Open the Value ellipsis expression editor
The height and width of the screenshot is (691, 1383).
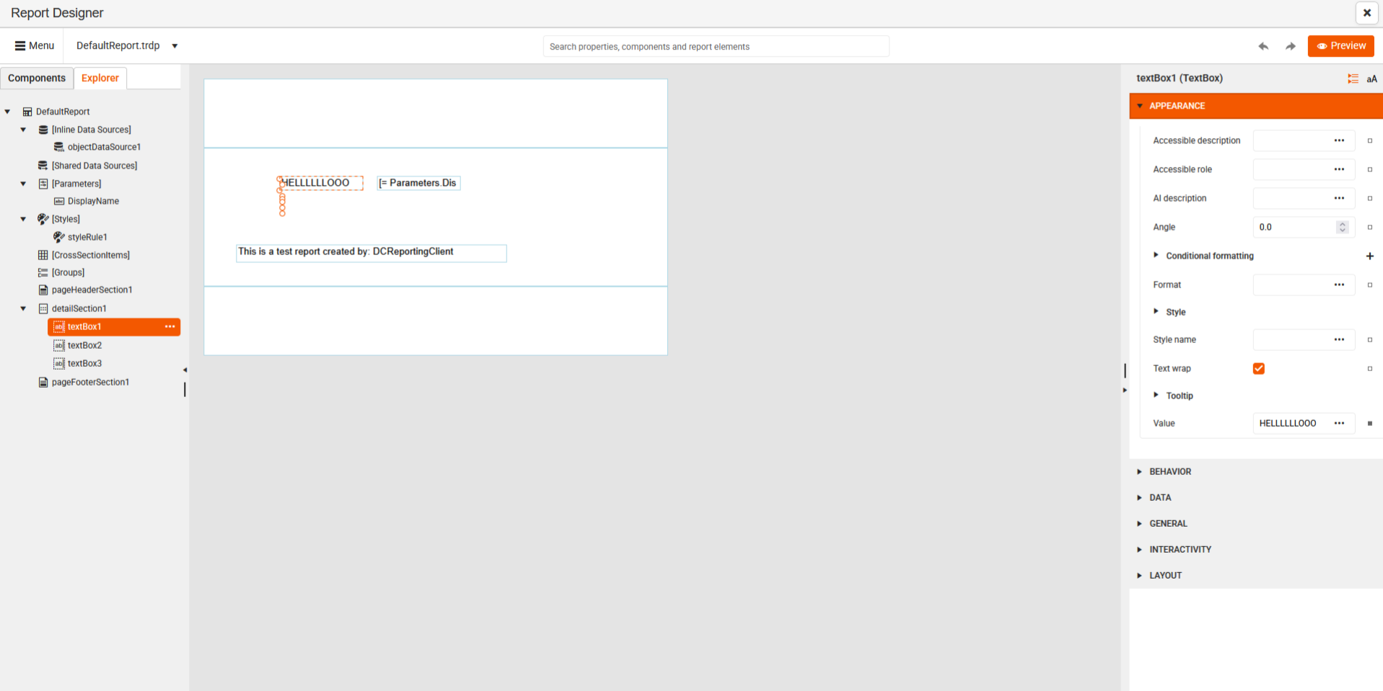(1339, 423)
